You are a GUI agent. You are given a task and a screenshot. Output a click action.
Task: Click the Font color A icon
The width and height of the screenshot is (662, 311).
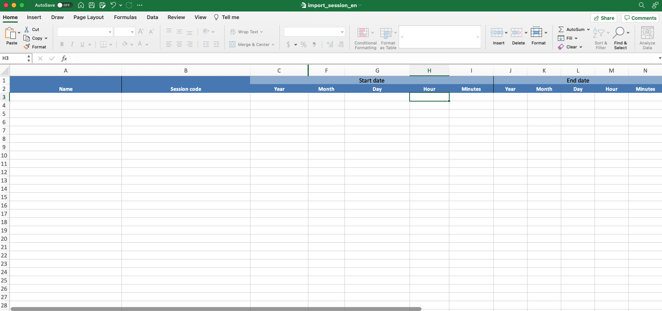140,44
